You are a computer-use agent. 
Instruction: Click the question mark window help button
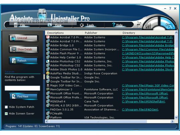pos(170,8)
